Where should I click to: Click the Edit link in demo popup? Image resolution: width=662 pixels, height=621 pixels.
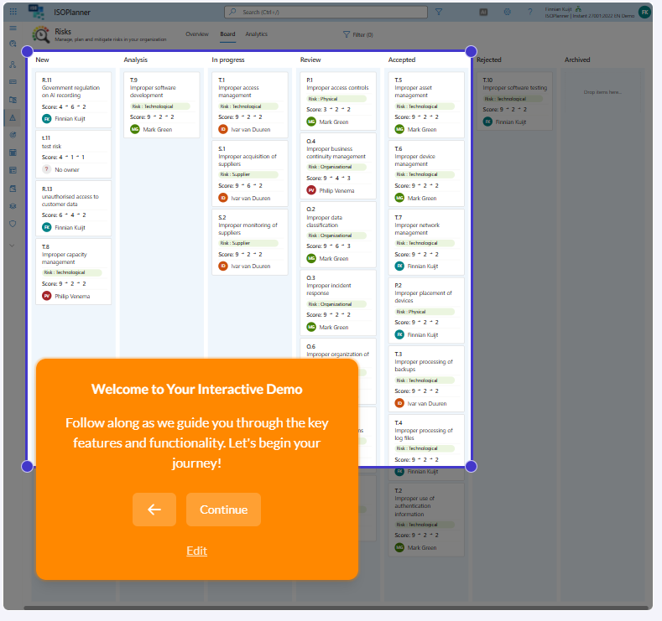click(196, 551)
